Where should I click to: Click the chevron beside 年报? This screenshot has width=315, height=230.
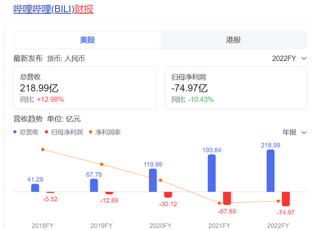point(304,133)
